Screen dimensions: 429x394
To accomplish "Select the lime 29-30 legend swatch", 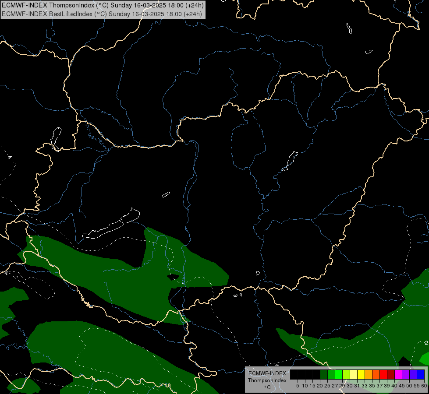I will [346, 374].
